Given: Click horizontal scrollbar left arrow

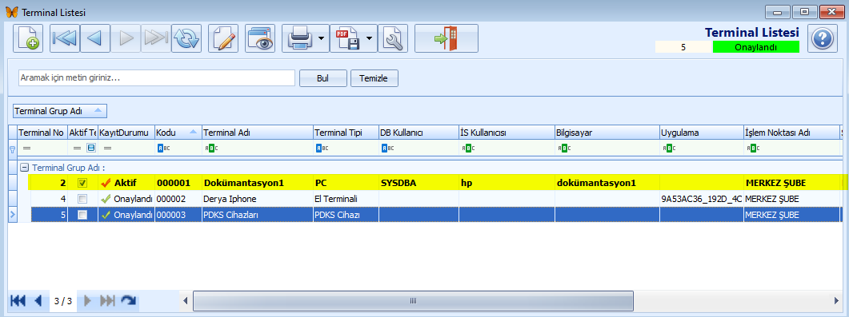Looking at the screenshot, I should tap(186, 300).
